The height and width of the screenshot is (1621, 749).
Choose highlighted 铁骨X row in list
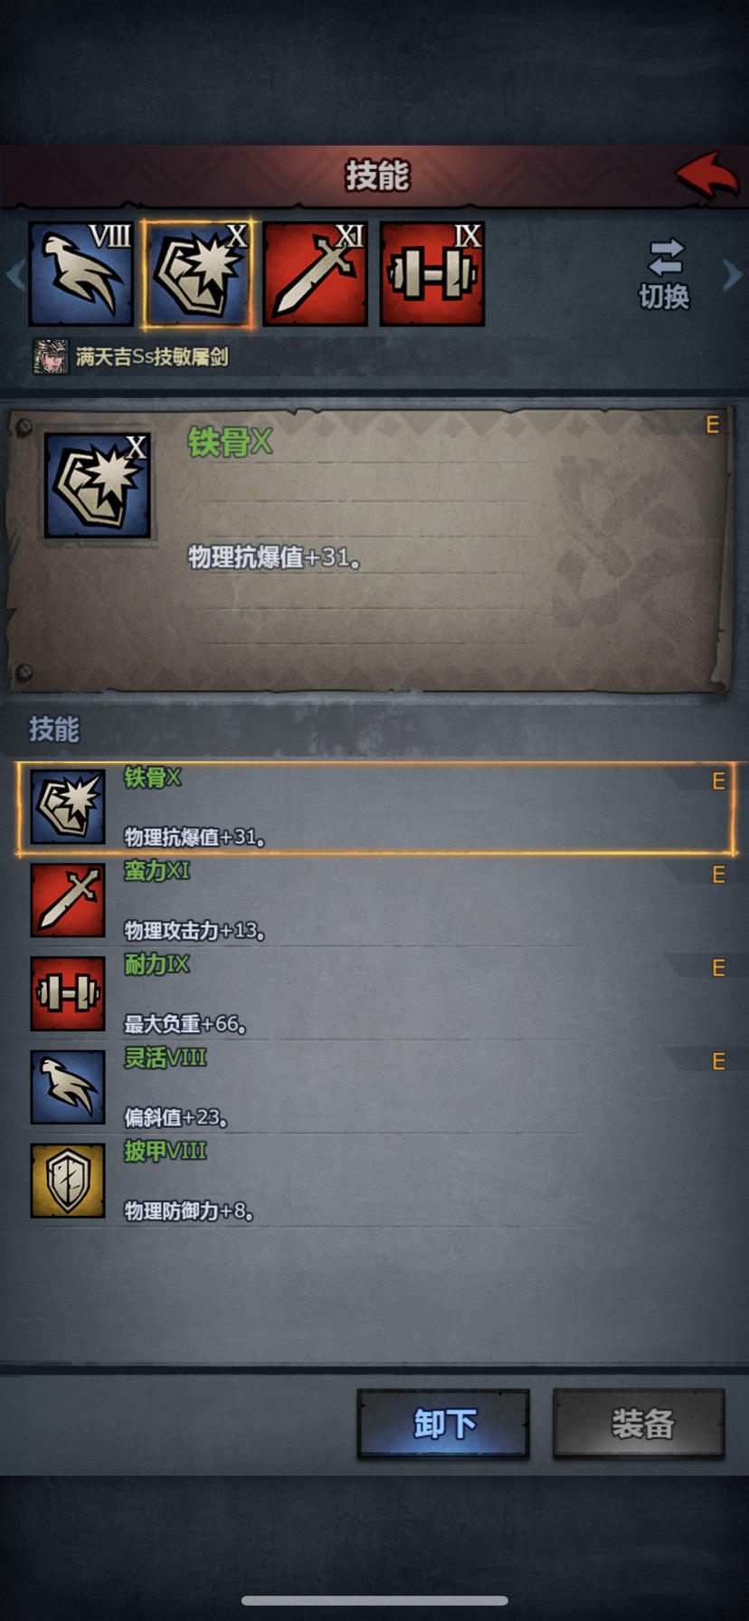click(374, 808)
